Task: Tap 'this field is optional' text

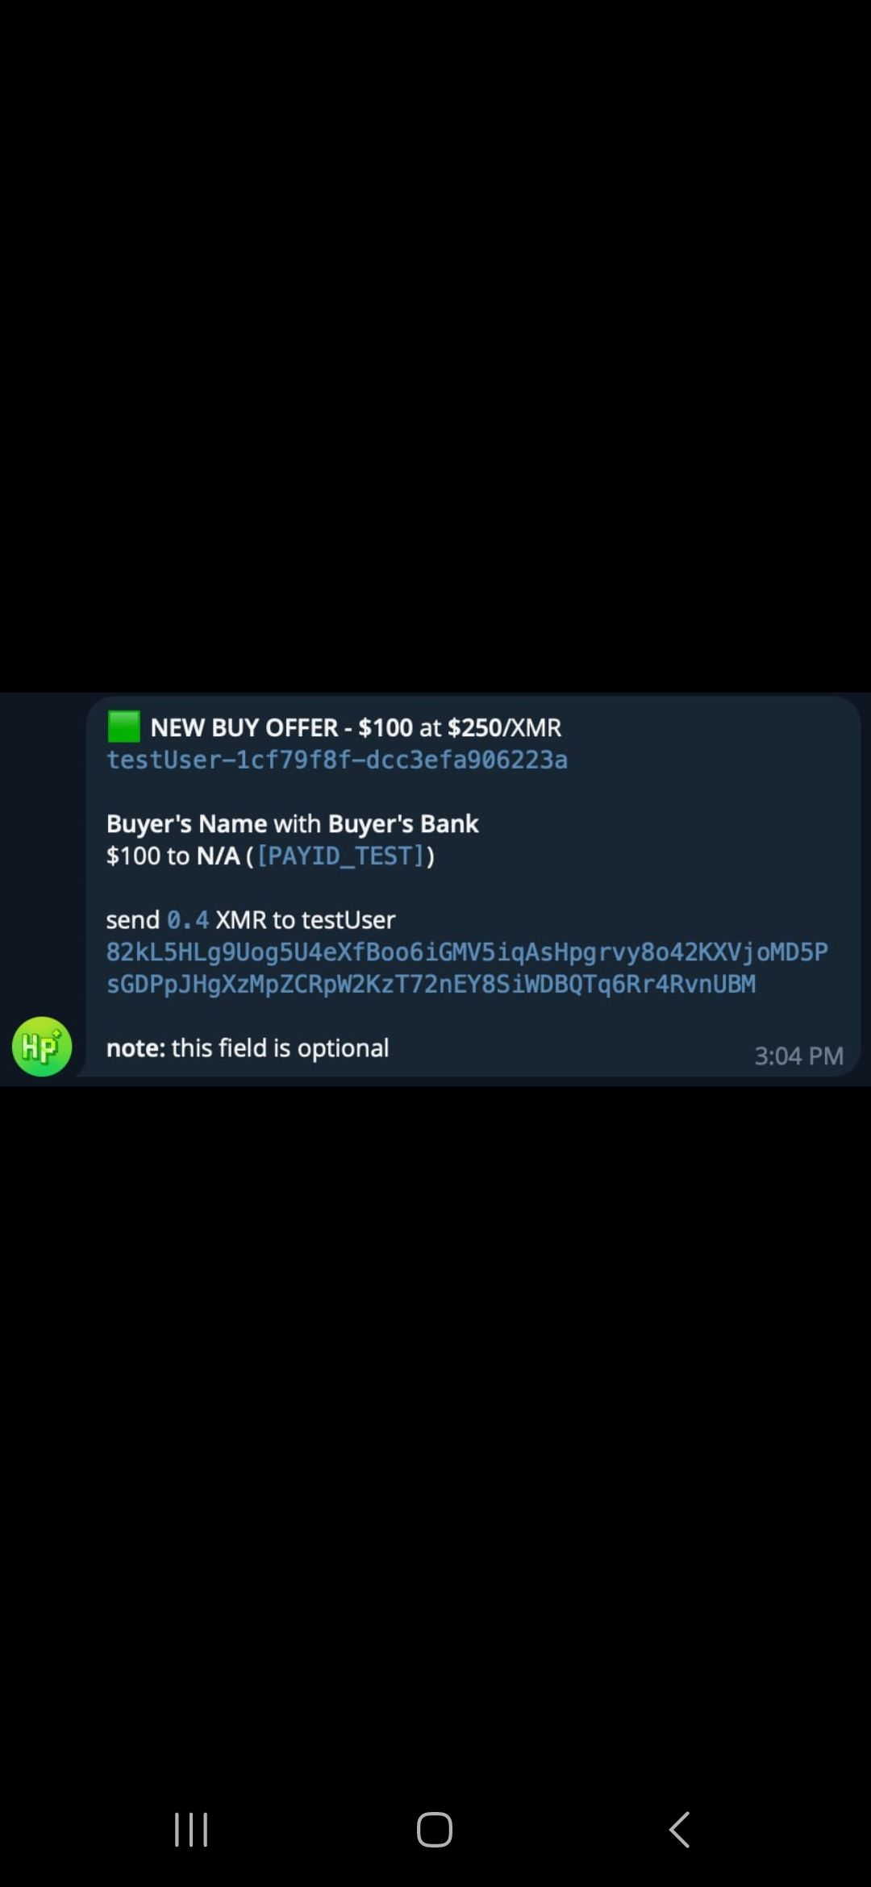Action: click(x=280, y=1048)
